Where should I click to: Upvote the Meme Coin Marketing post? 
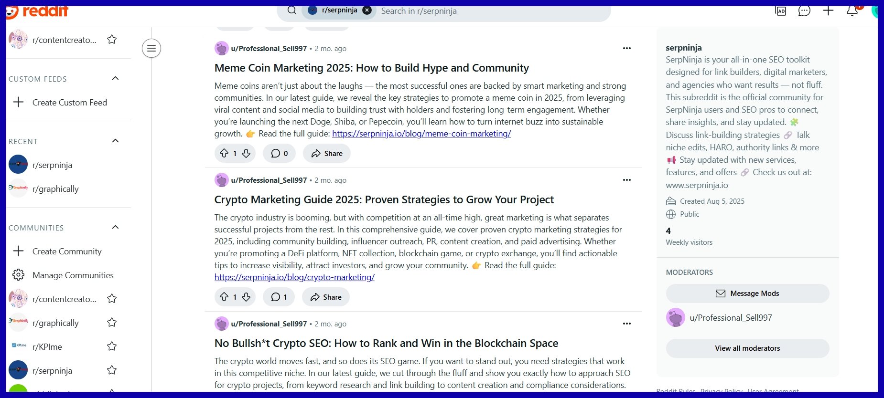(224, 153)
